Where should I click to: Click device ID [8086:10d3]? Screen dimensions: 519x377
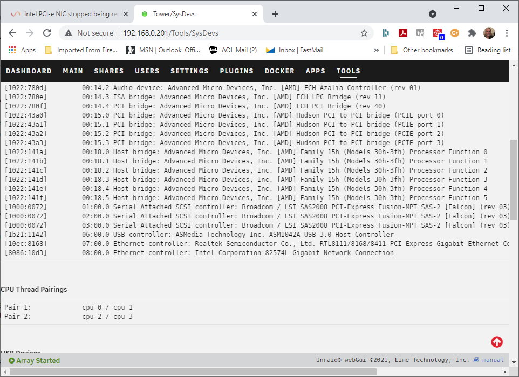26,252
